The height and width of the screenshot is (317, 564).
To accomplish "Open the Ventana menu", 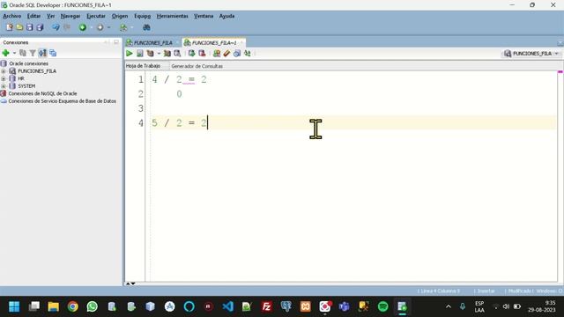I will pos(204,16).
